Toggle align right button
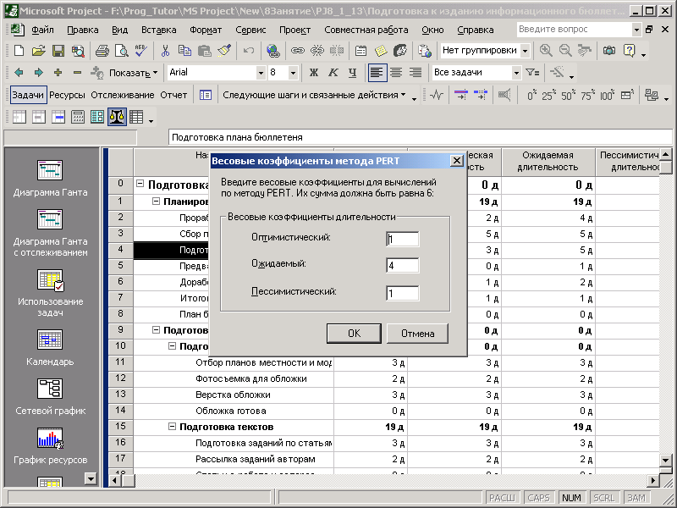This screenshot has width=677, height=508. coord(416,73)
